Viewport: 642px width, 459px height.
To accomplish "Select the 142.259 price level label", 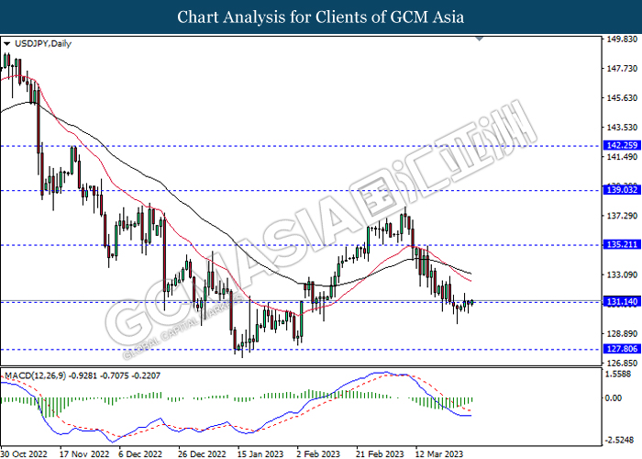I will point(622,145).
